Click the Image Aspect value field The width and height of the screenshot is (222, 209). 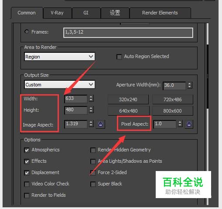[x=76, y=124]
